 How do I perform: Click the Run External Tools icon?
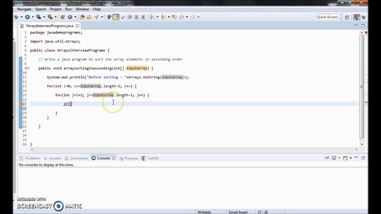pos(50,17)
